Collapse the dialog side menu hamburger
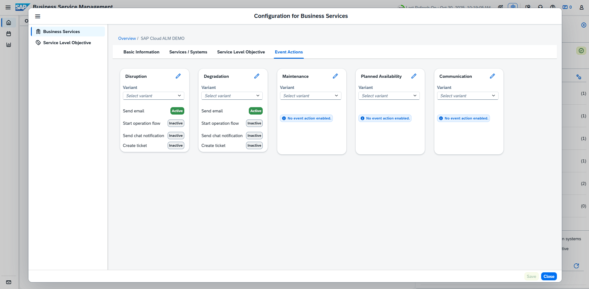The image size is (589, 289). point(38,16)
